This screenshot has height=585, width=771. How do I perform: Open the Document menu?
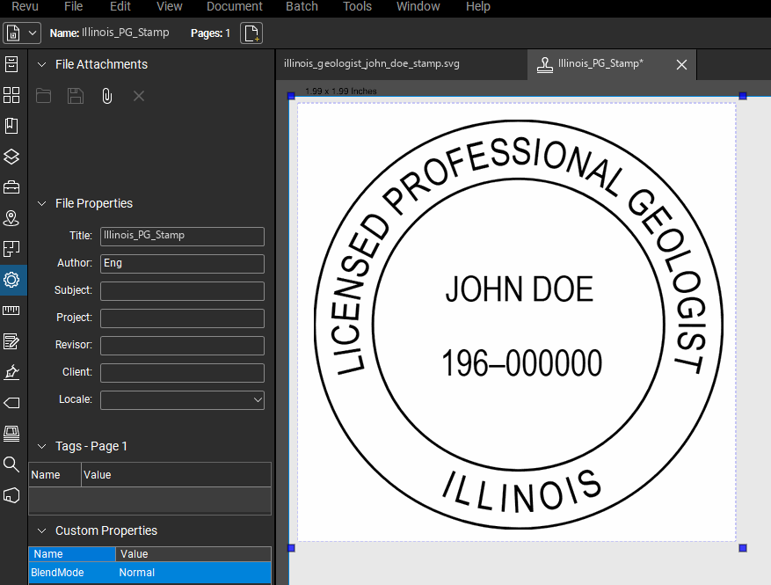[235, 6]
